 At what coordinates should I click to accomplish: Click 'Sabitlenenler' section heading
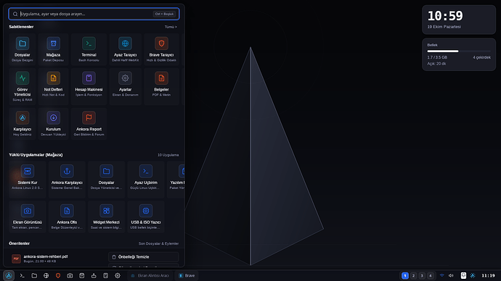tap(21, 27)
